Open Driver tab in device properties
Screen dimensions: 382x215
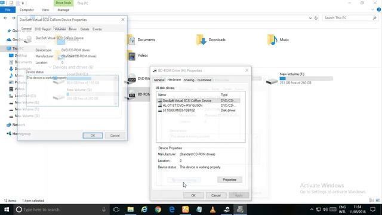[73, 29]
